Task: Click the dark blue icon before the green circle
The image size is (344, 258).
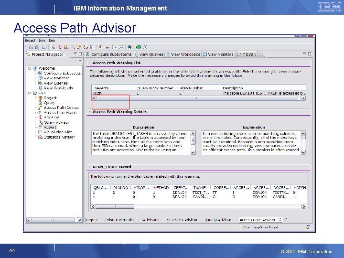Action: (129, 47)
